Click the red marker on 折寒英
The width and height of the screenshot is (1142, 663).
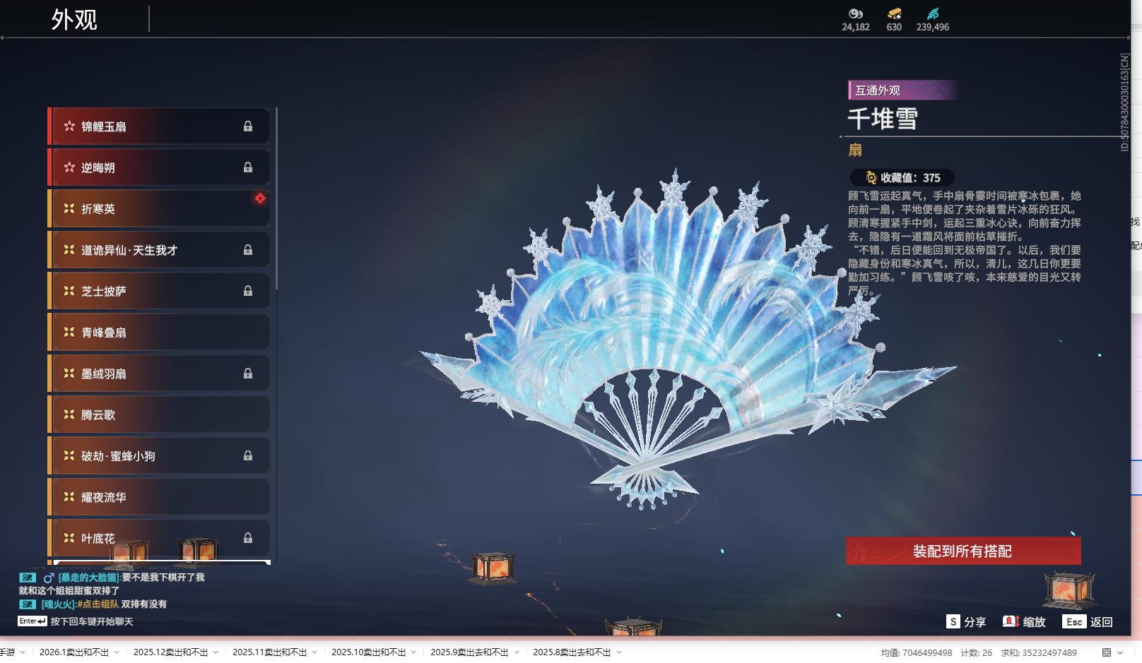tap(260, 198)
